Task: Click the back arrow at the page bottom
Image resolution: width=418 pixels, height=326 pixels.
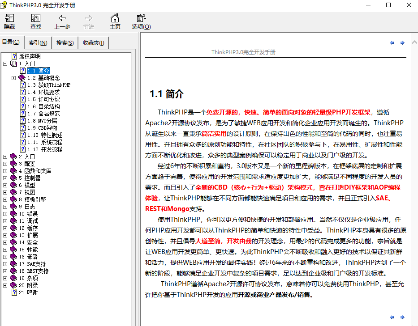Action: pyautogui.click(x=392, y=317)
